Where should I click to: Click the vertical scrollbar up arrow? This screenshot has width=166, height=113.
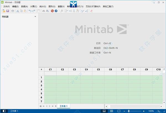[164, 69]
